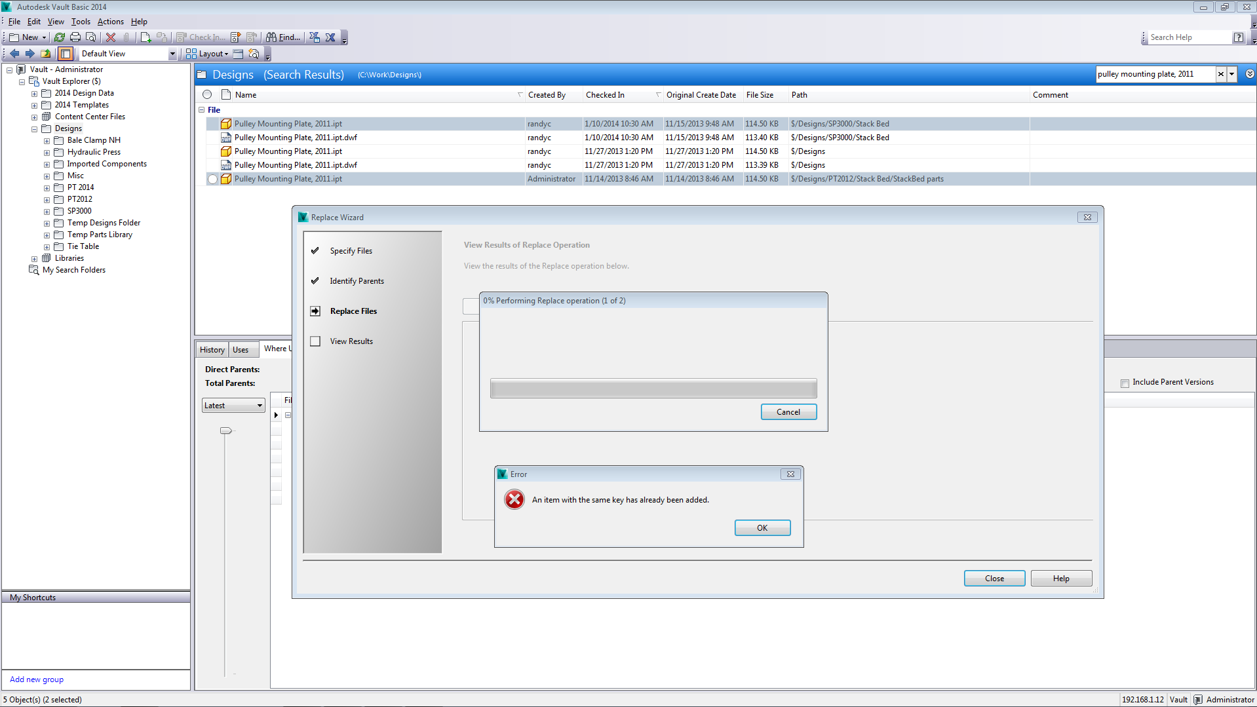
Task: Click the pulley mounting plate search field
Action: pos(1155,74)
